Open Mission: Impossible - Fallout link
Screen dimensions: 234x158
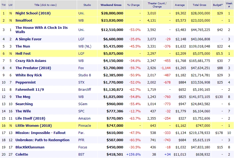point(41,133)
